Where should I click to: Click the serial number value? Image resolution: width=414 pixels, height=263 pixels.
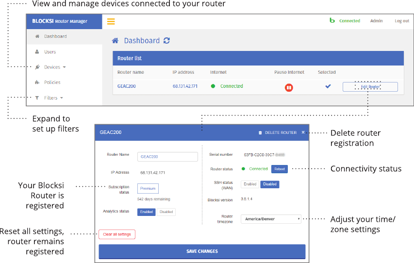[x=264, y=155]
